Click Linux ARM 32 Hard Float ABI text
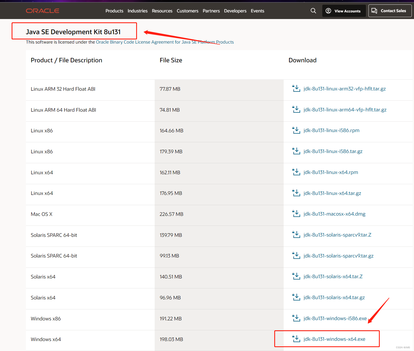This screenshot has width=414, height=351. [63, 89]
